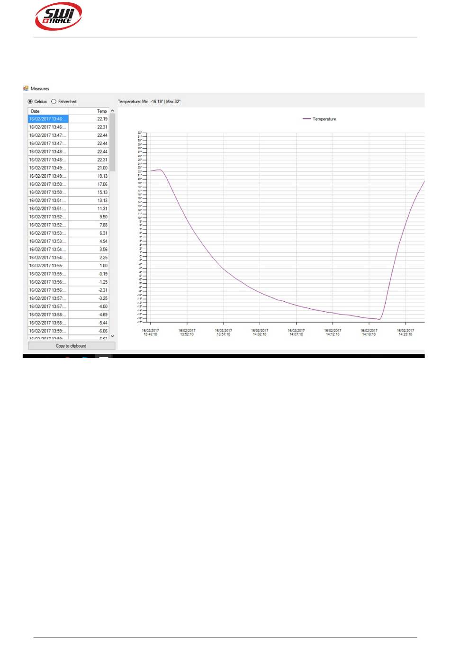
Task: Select the row with temperature 19.13
Action: point(68,176)
